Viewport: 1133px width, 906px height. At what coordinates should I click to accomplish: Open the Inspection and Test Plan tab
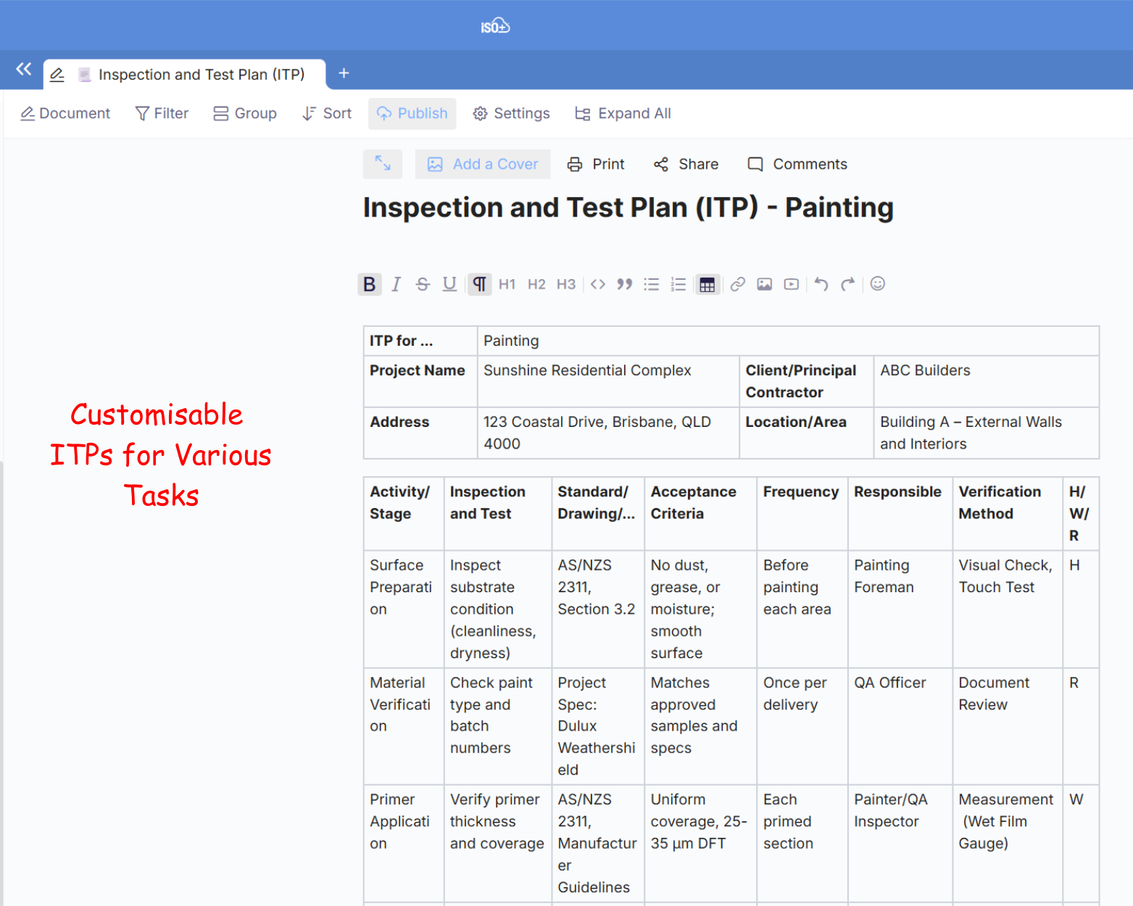pos(201,75)
